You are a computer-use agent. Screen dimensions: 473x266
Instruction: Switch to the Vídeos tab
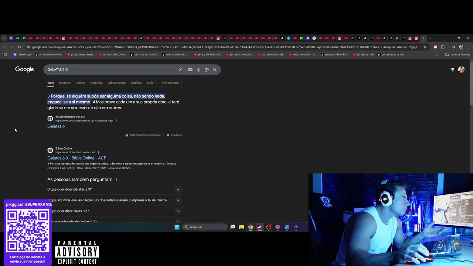click(80, 83)
